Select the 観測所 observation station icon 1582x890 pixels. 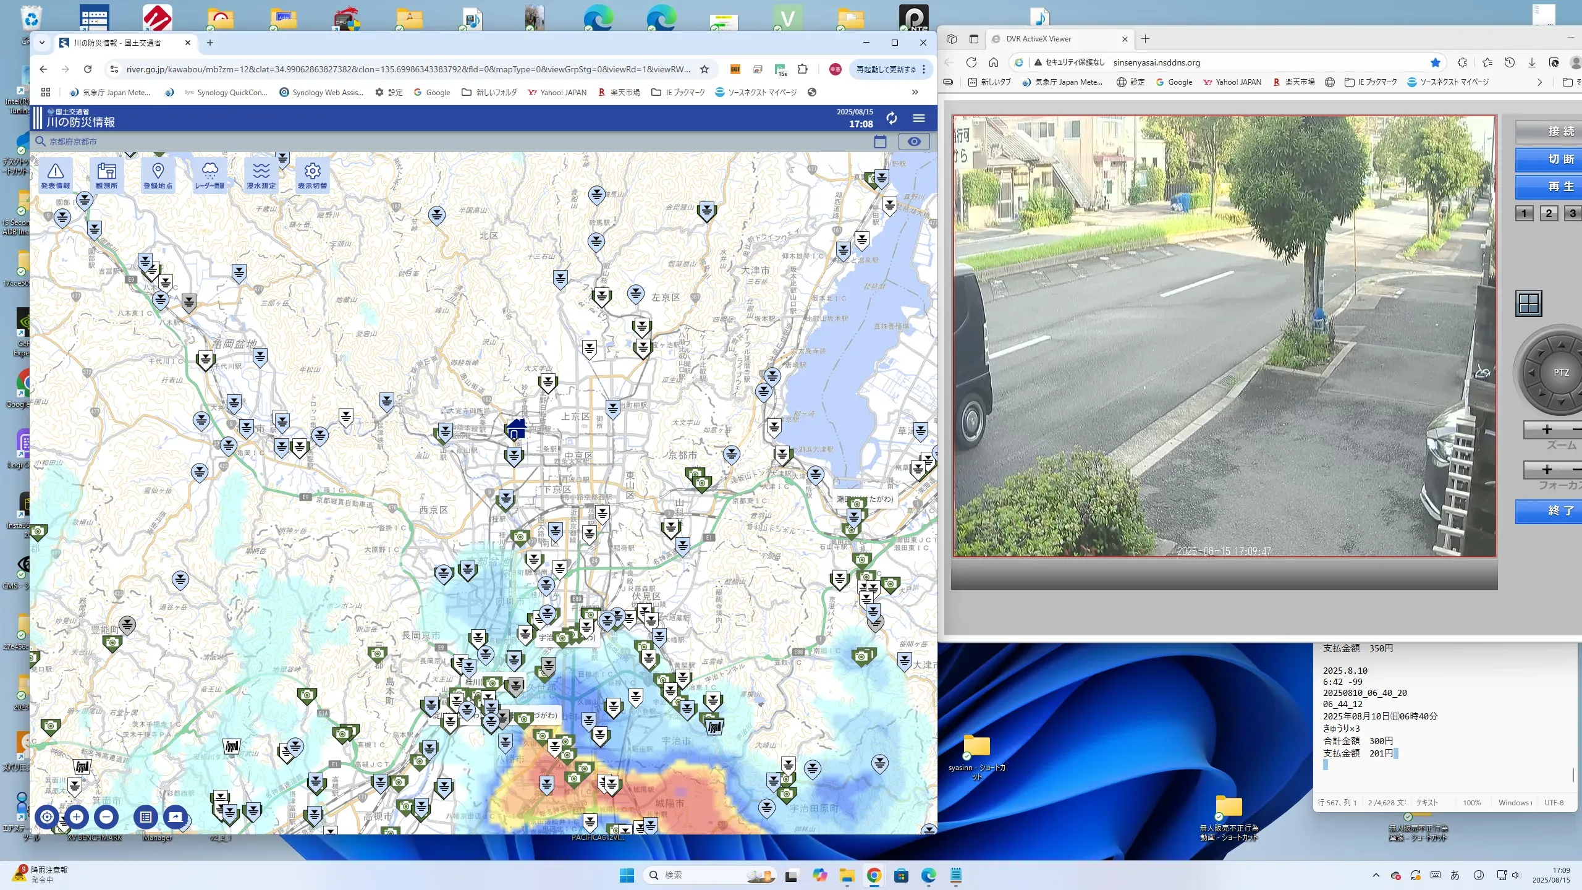(106, 175)
